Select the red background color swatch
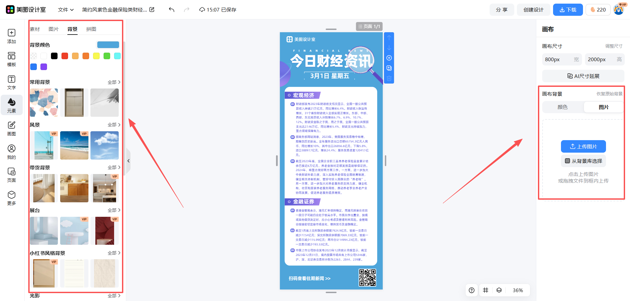This screenshot has height=301, width=630. 65,56
